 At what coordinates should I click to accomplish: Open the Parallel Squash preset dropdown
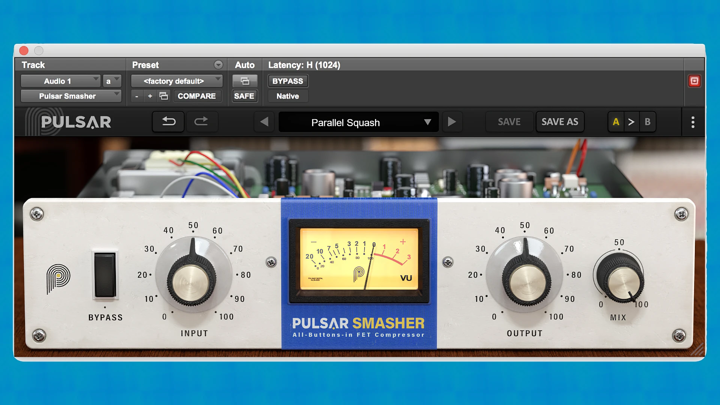[x=358, y=122]
